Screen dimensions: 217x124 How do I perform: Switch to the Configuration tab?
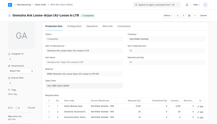pos(74,26)
